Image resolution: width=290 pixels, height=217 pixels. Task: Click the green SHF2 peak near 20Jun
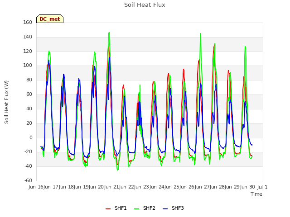tap(109, 33)
